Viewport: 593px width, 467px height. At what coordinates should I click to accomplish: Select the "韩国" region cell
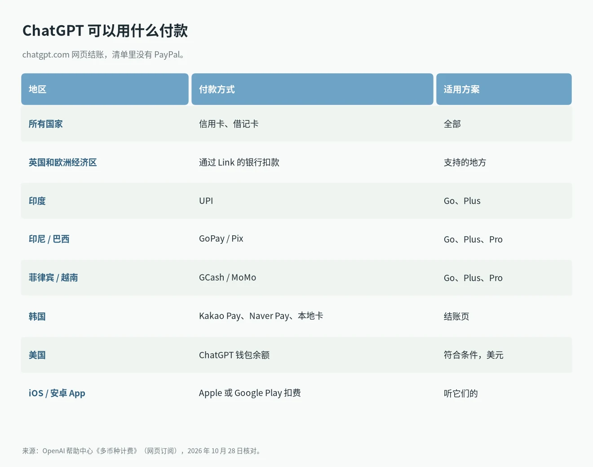pos(37,317)
